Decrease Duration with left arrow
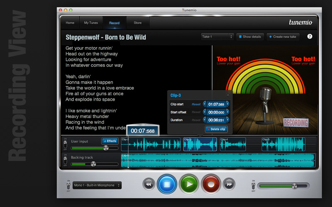Image resolution: width=332 pixels, height=207 pixels. 204,120
